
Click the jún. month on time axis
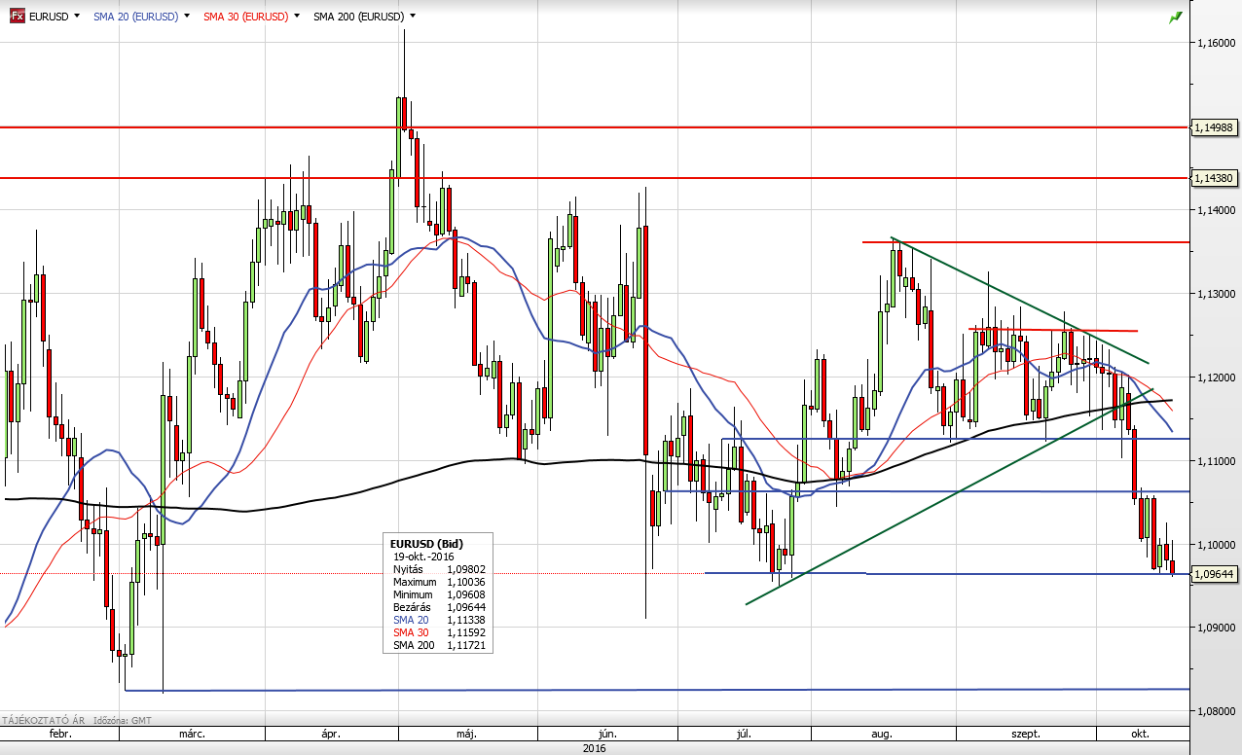click(x=609, y=734)
